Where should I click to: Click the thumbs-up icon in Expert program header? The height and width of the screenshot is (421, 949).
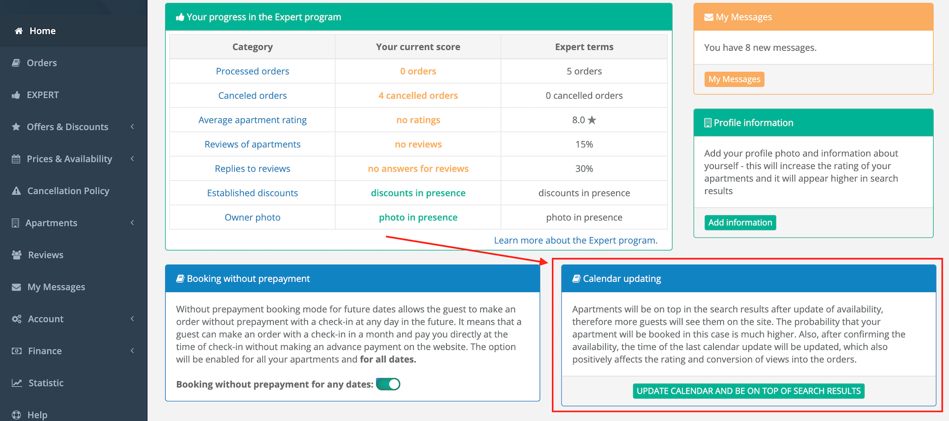[x=180, y=17]
